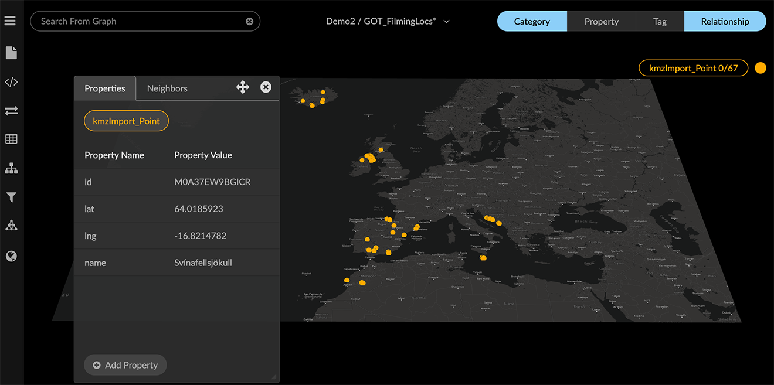
Task: Open the filter funnel icon
Action: pos(11,197)
